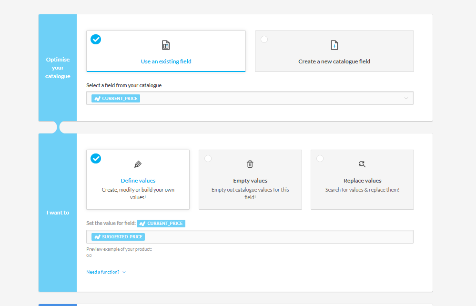
Task: Go to the 'I want to' step
Action: point(58,213)
